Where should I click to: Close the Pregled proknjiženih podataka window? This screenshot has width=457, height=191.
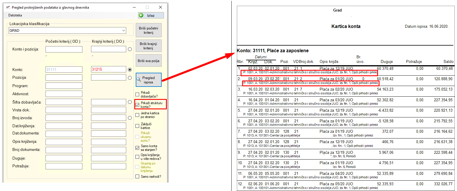(x=160, y=7)
